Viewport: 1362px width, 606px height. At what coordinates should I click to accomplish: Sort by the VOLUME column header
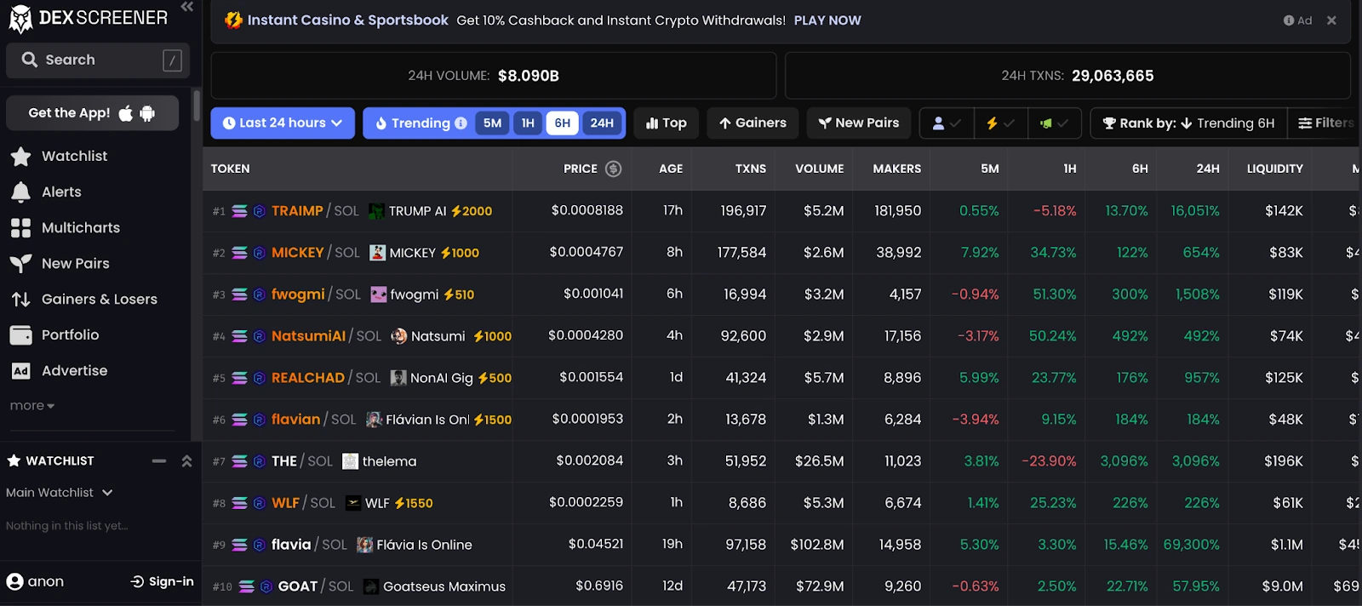coord(820,169)
